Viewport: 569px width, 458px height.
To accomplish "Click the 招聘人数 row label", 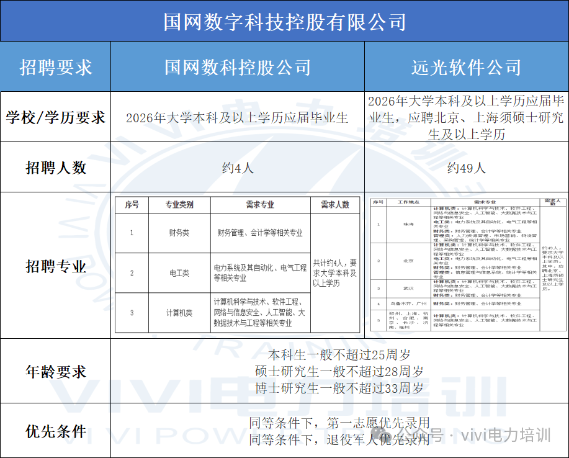I will pos(56,168).
